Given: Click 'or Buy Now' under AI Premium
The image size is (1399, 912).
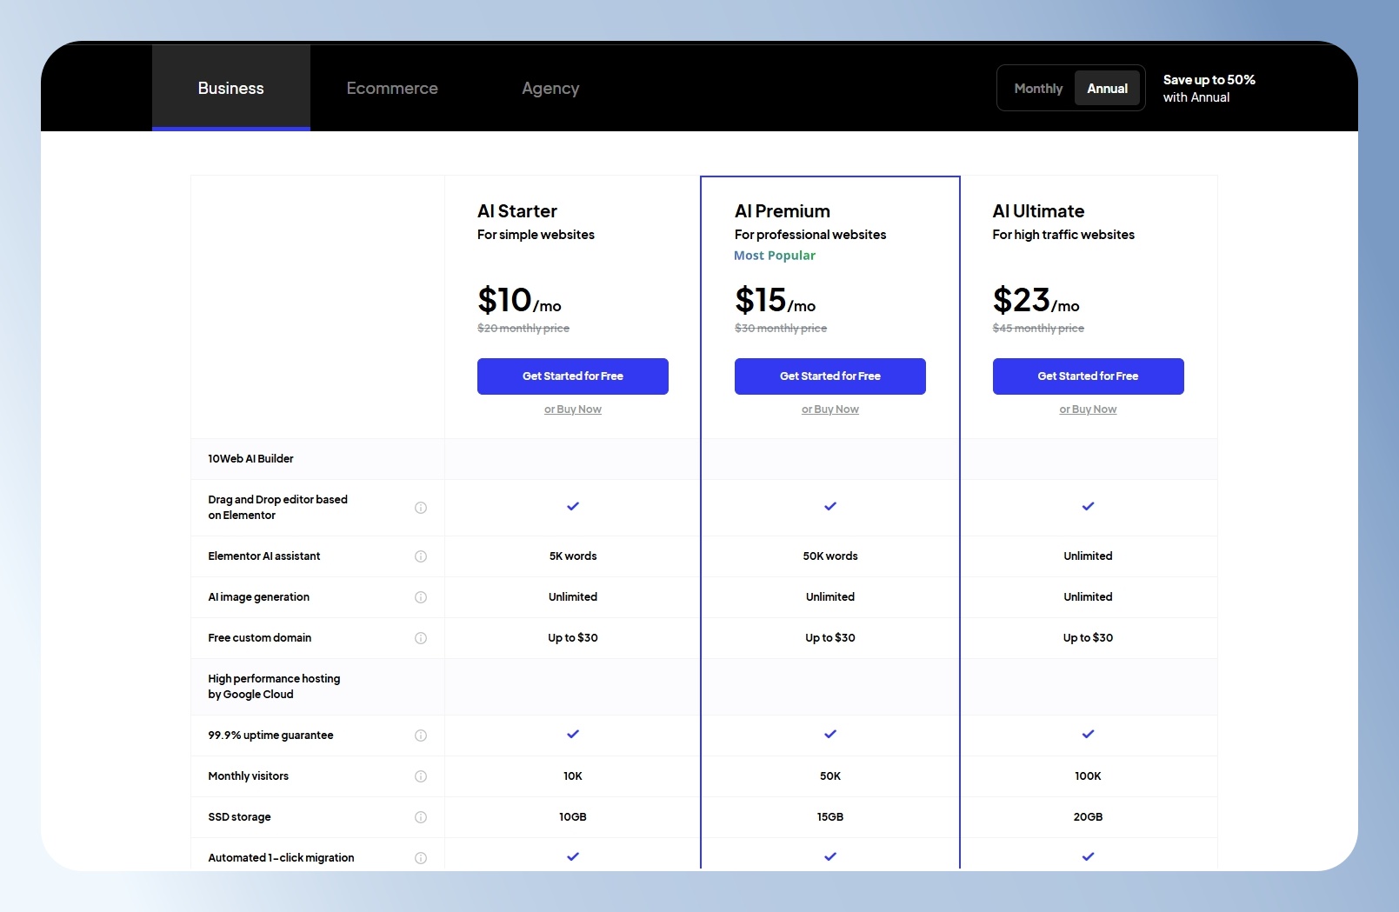Looking at the screenshot, I should tap(830, 409).
